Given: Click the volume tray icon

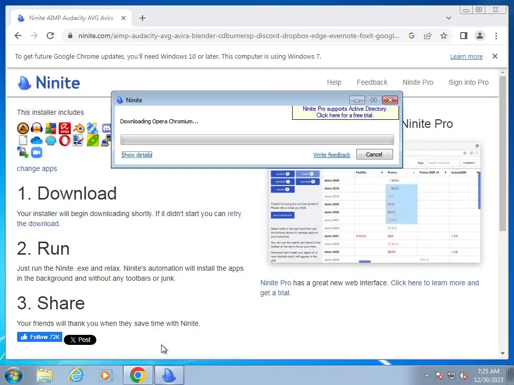Looking at the screenshot, I should (463, 375).
